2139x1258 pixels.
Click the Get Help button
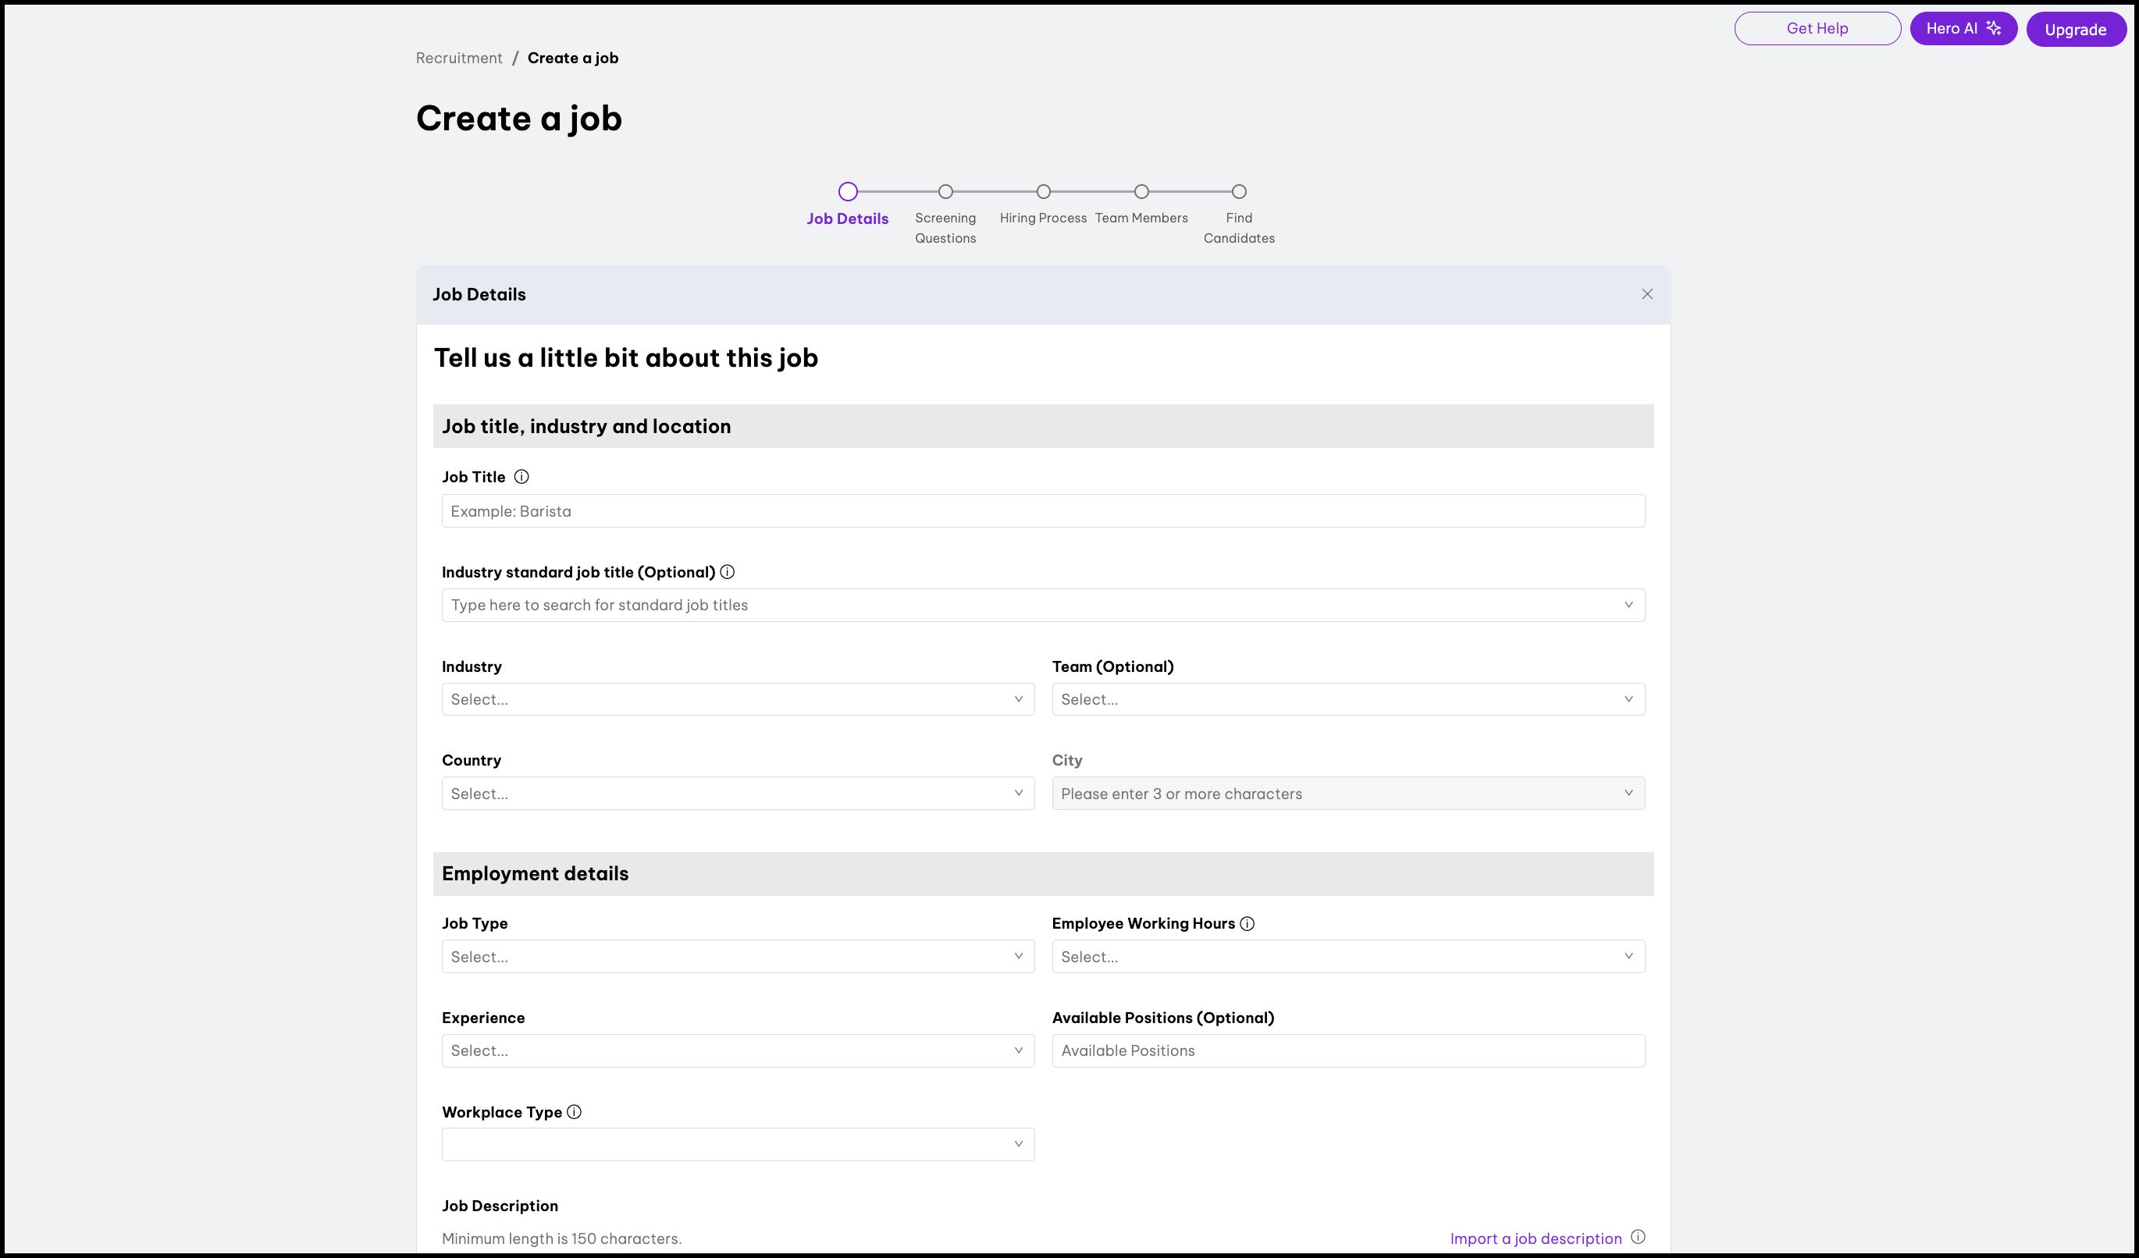point(1817,29)
